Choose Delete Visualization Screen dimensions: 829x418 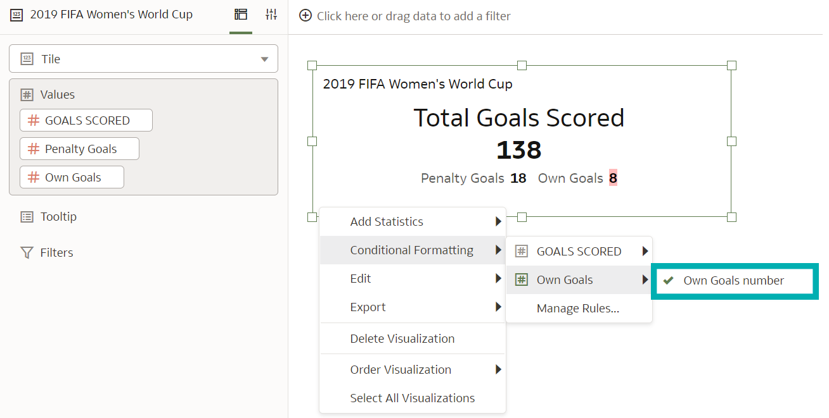coord(413,338)
